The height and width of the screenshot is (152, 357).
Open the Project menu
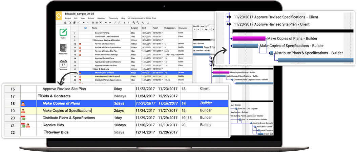(x=68, y=18)
